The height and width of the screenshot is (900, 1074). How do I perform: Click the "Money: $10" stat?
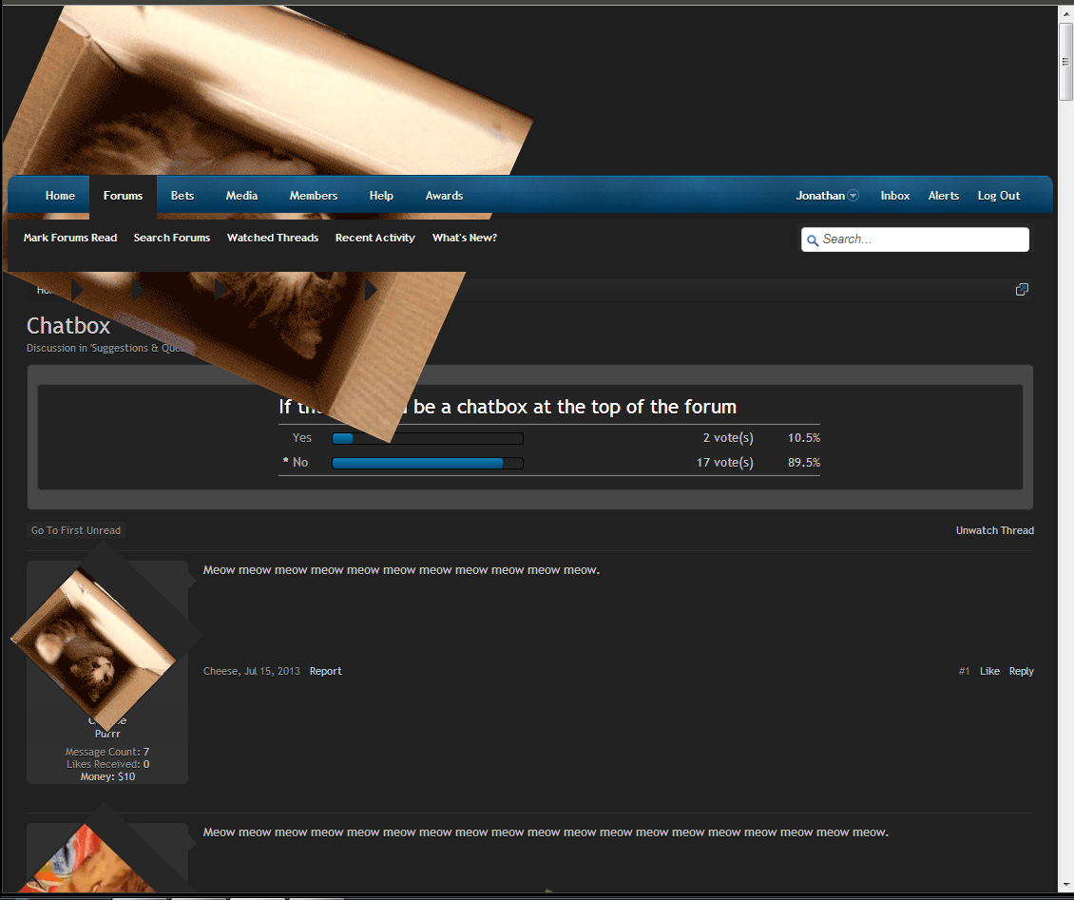(107, 776)
